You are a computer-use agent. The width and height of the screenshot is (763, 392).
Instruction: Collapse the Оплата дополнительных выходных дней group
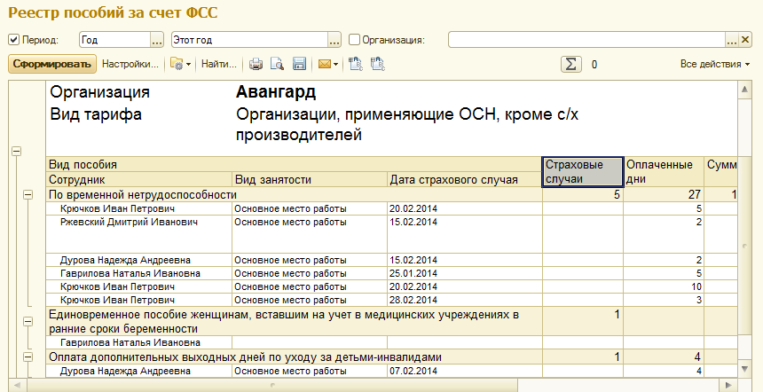28,357
